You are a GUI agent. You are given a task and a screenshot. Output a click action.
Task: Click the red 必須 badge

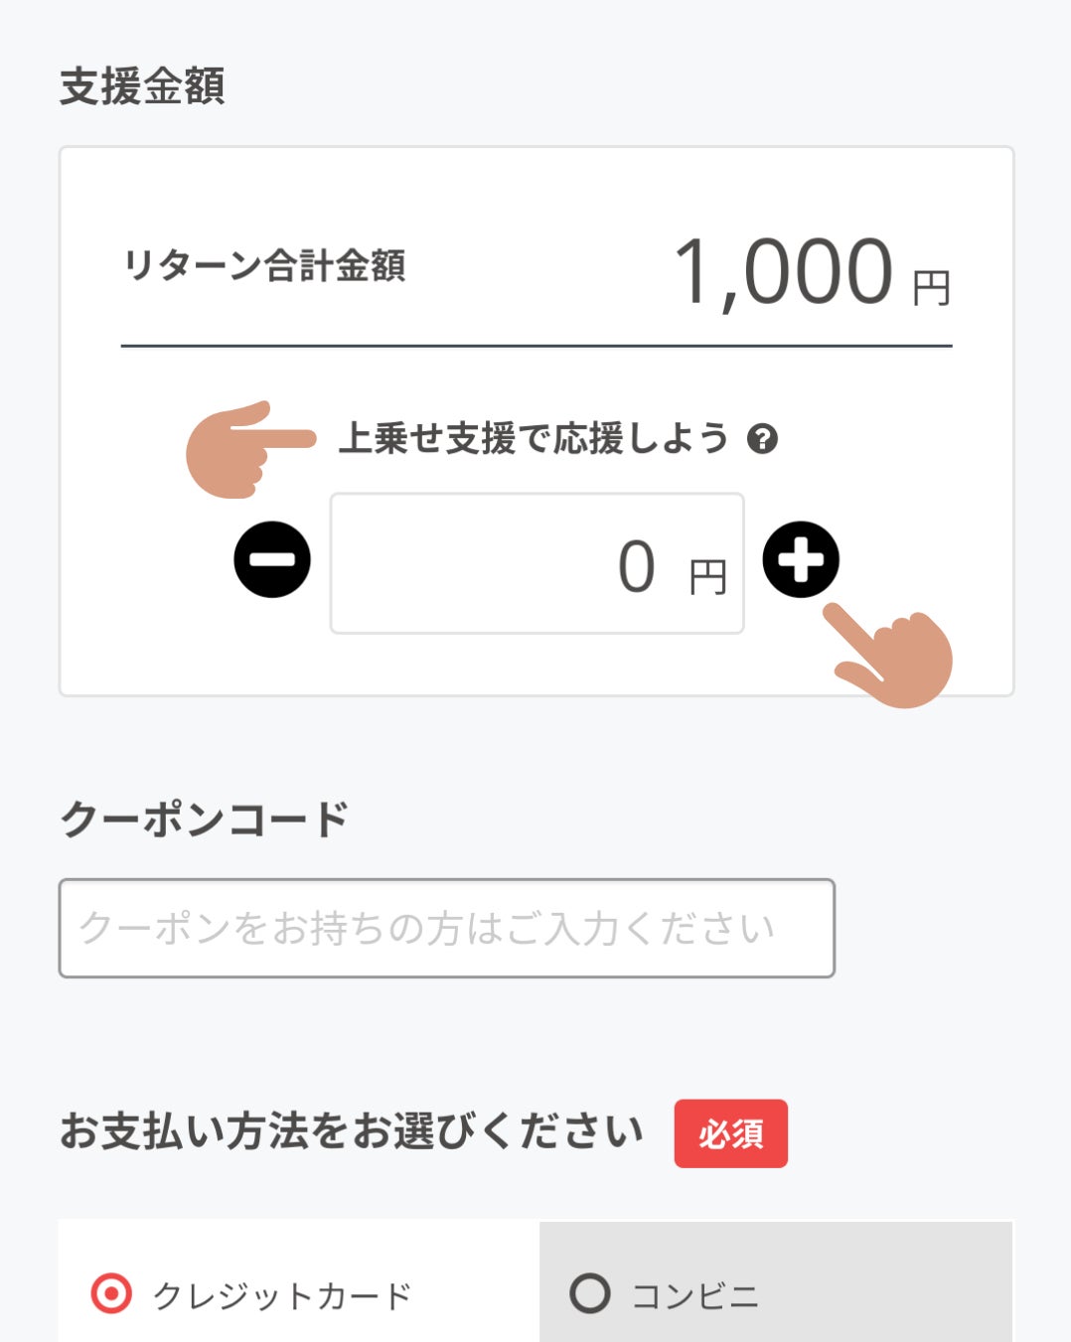point(730,1133)
